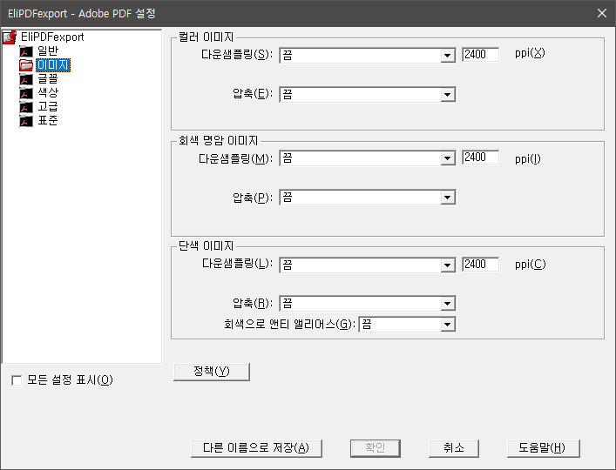Image resolution: width=616 pixels, height=470 pixels.
Task: Select the 이미지 settings category
Action: tap(53, 65)
